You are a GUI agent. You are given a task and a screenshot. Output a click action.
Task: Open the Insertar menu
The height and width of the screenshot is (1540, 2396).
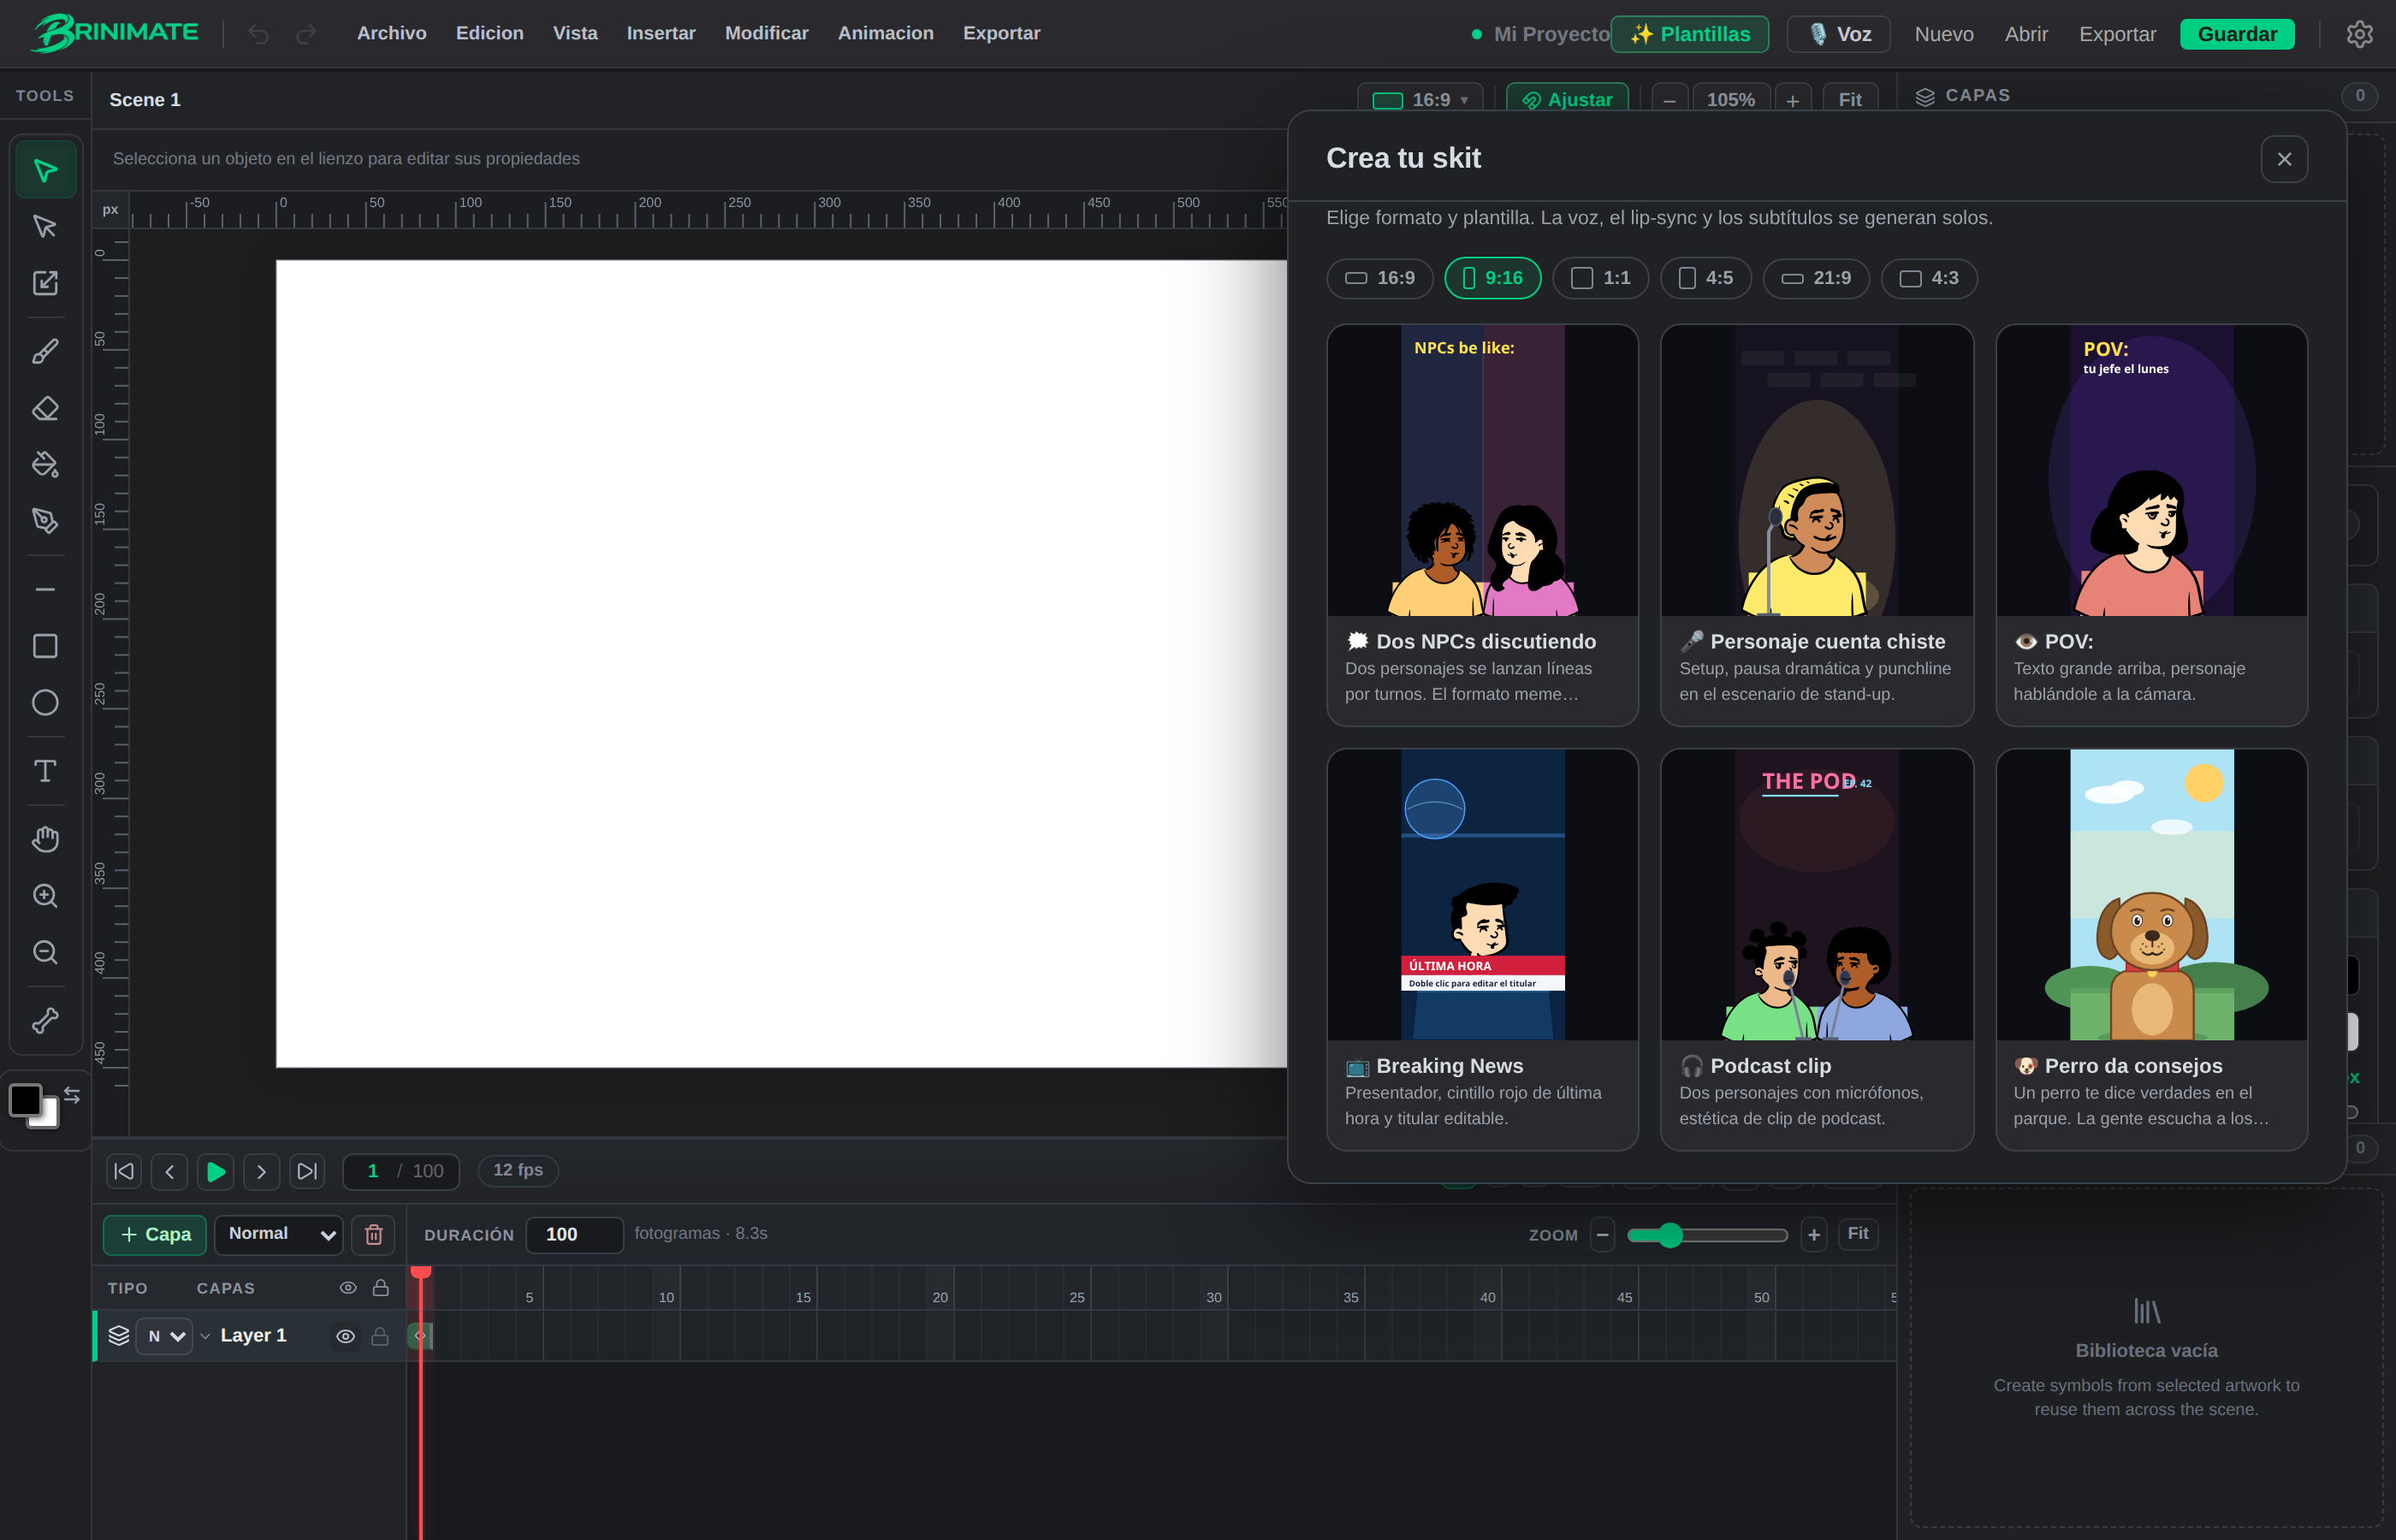(x=661, y=33)
